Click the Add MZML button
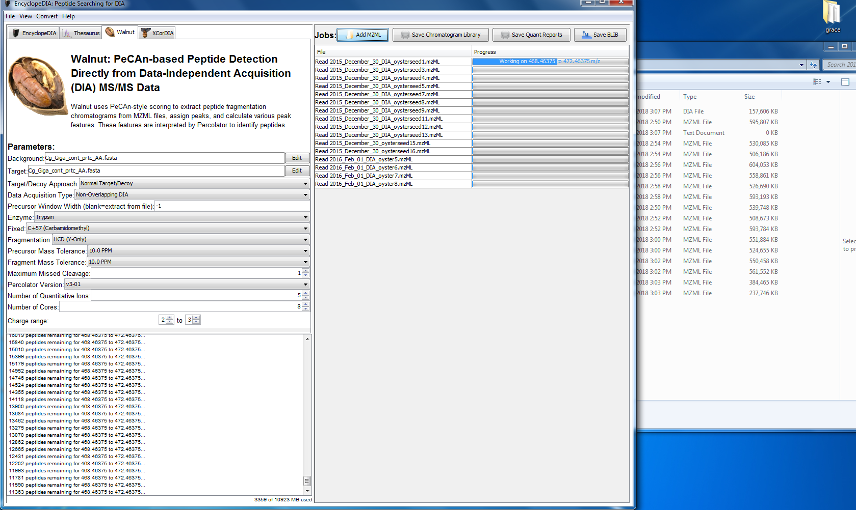 pos(362,35)
